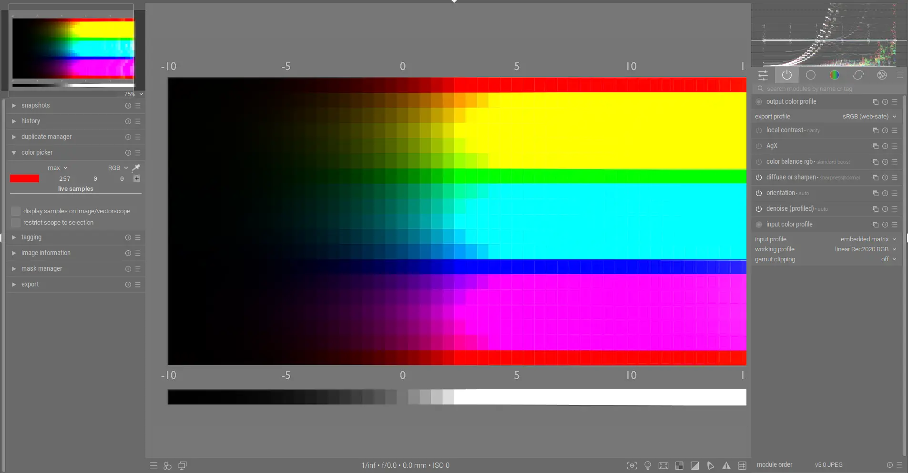Switch to the color modules group
The width and height of the screenshot is (908, 473).
835,75
